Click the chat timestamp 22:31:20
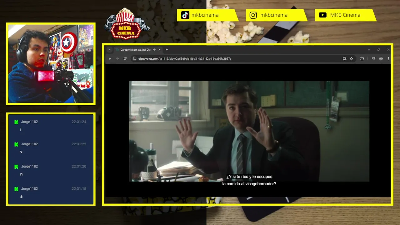 pyautogui.click(x=79, y=167)
